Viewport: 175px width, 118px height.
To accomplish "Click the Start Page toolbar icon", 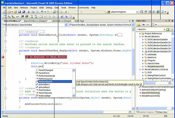I will click(x=158, y=12).
